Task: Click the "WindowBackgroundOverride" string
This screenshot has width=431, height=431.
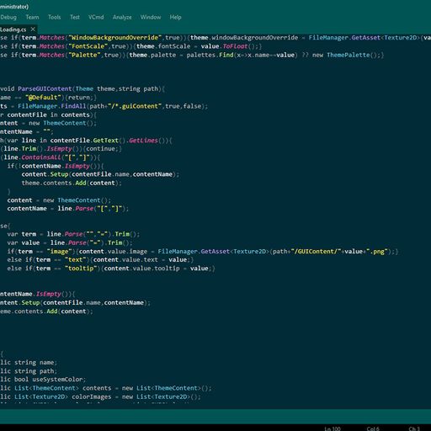Action: coord(114,38)
